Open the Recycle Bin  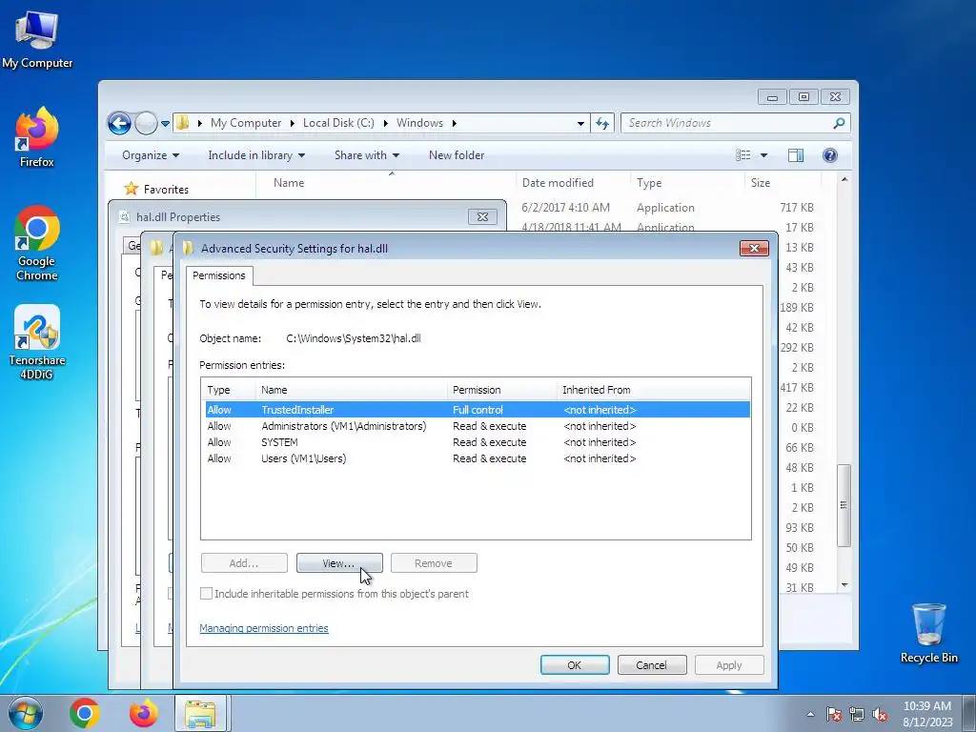[x=928, y=633]
